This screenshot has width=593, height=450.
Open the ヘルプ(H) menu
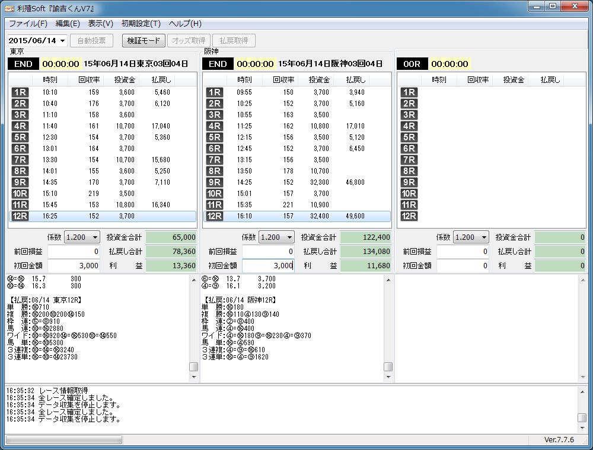[x=185, y=24]
